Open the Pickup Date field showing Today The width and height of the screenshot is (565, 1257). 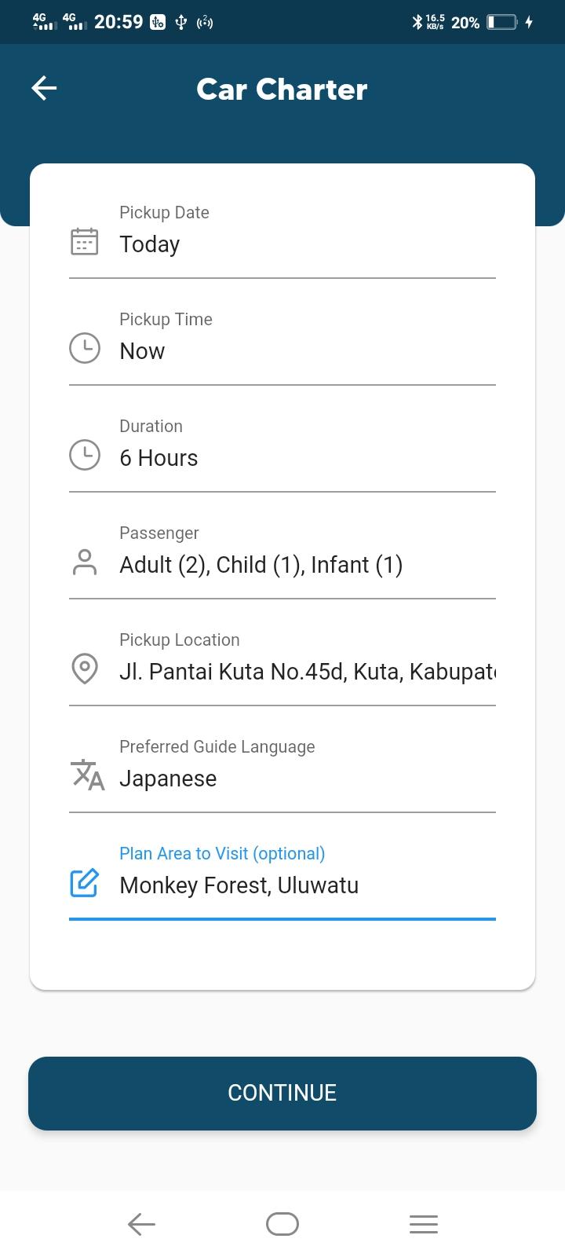(282, 237)
